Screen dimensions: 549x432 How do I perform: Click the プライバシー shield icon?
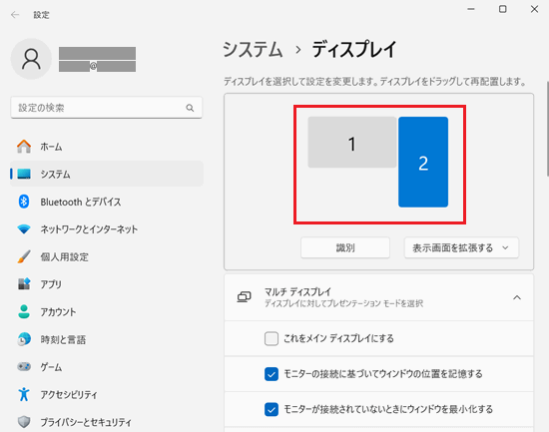(24, 422)
